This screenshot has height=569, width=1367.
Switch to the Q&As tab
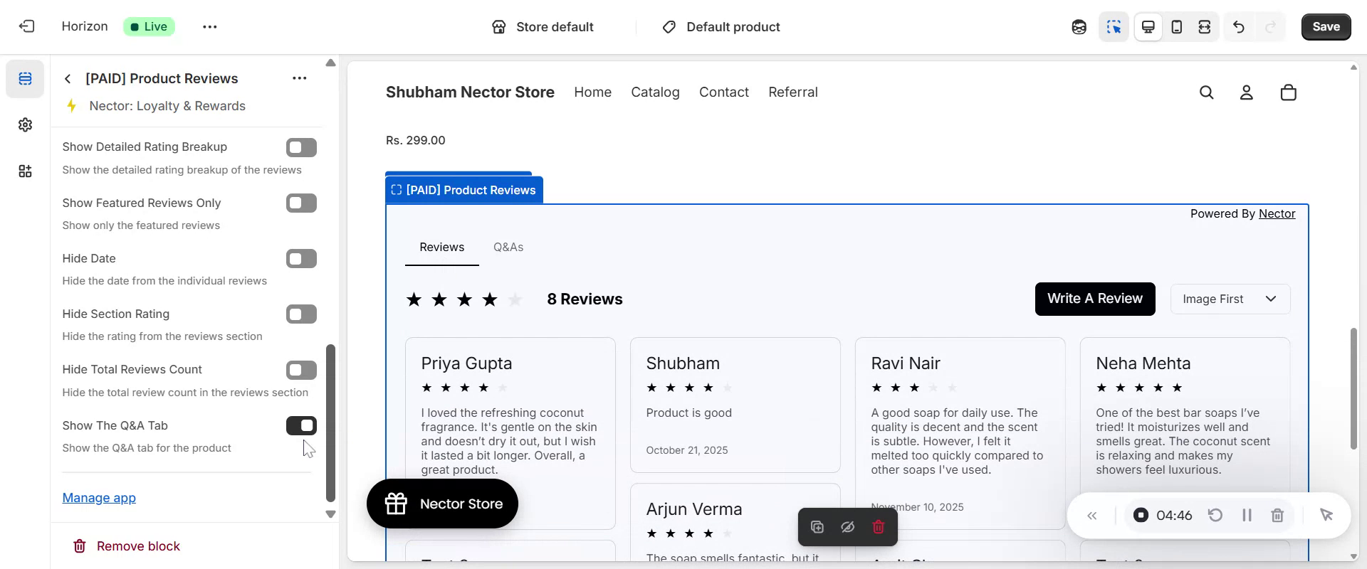point(508,248)
